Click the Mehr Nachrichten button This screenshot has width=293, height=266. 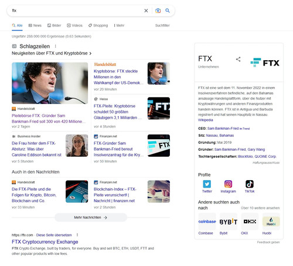91,217
